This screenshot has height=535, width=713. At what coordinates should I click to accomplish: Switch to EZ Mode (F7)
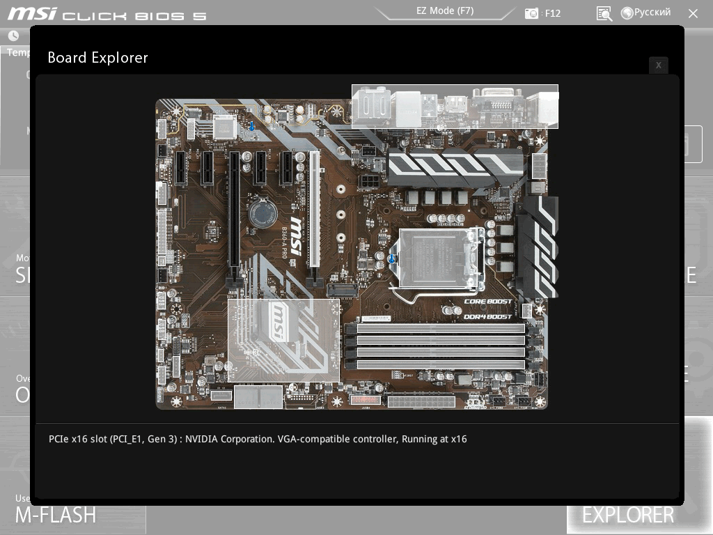[x=445, y=11]
